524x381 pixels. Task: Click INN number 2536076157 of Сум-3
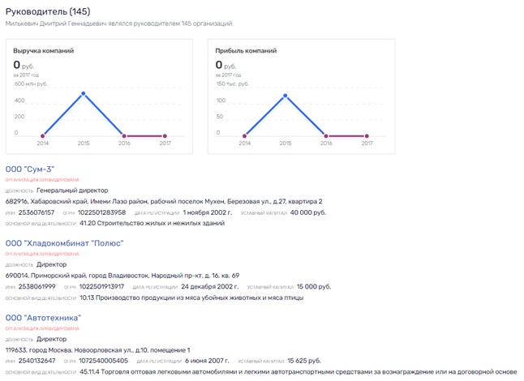pos(37,212)
